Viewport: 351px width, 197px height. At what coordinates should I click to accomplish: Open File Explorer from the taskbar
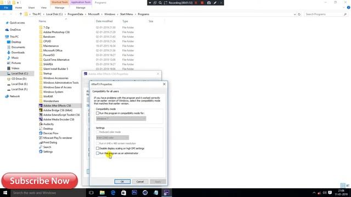(x=102, y=193)
